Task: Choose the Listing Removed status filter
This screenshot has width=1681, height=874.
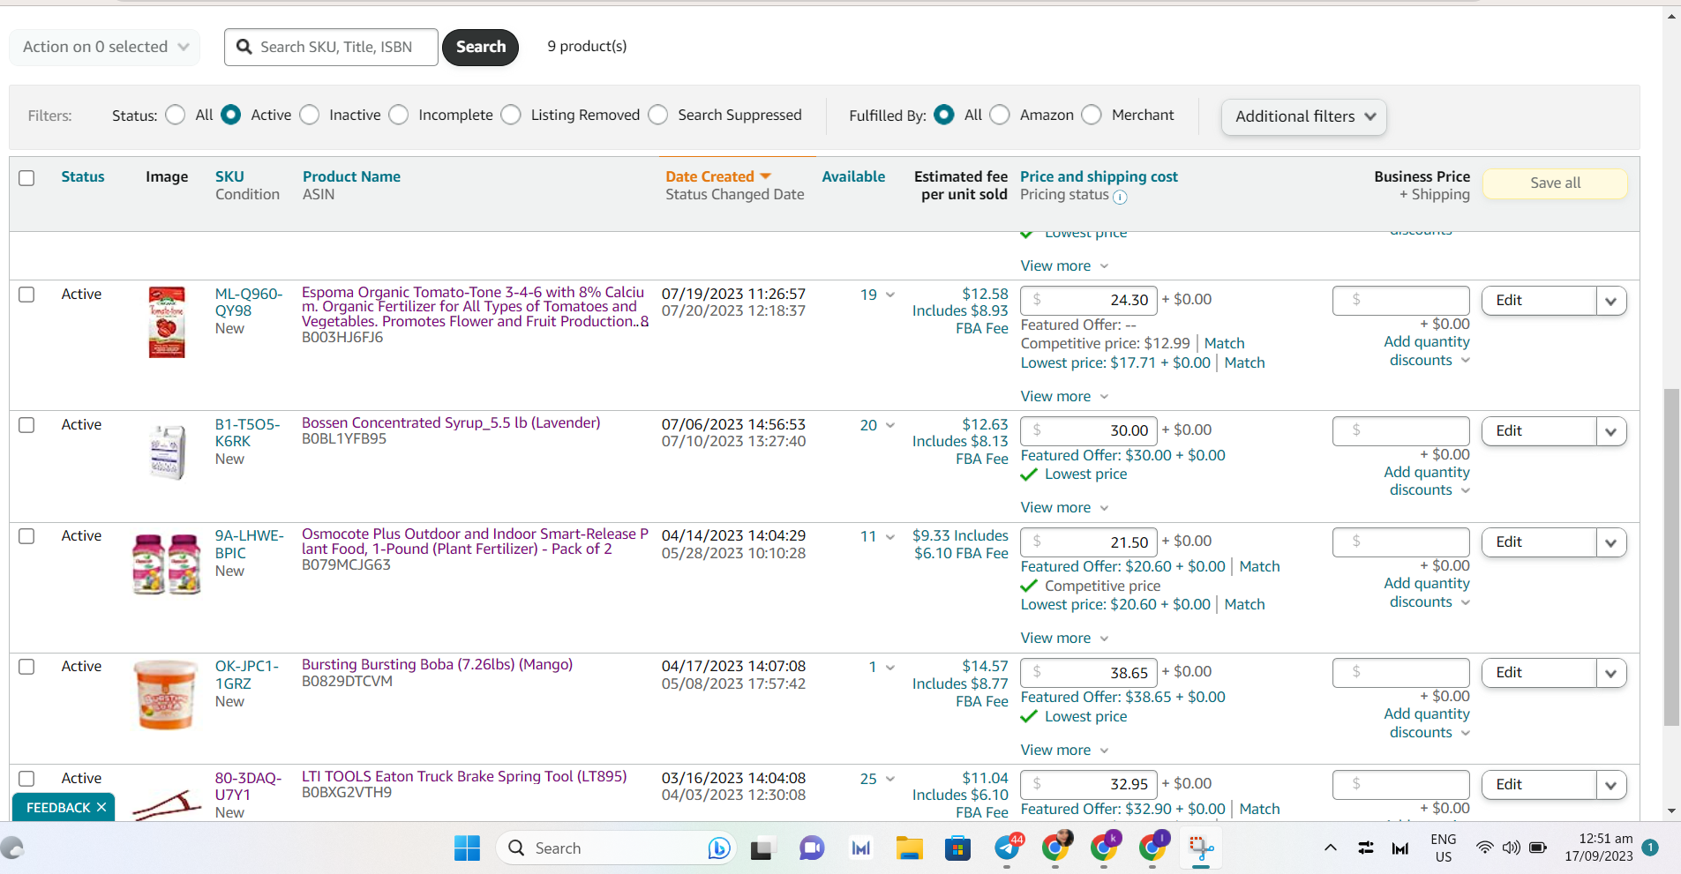Action: (511, 115)
